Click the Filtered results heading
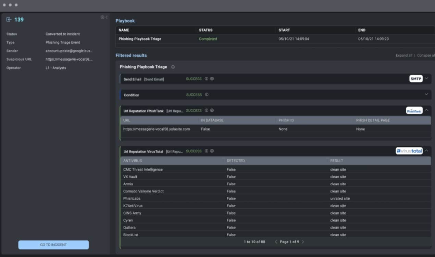Viewport: 435px width, 257px height. pos(131,56)
